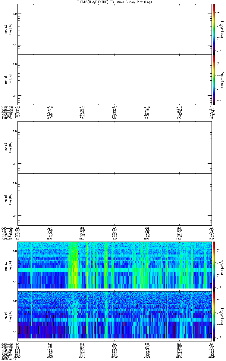Click PSD [nT²/Hz] label beside THA B⊥ color bar
This screenshot has height=361, width=226.
pos(222,29)
